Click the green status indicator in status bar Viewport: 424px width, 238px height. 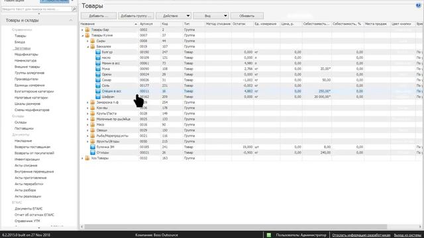tap(268, 235)
